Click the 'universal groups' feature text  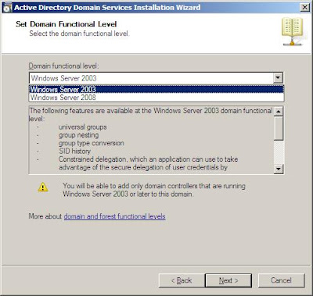coord(83,127)
